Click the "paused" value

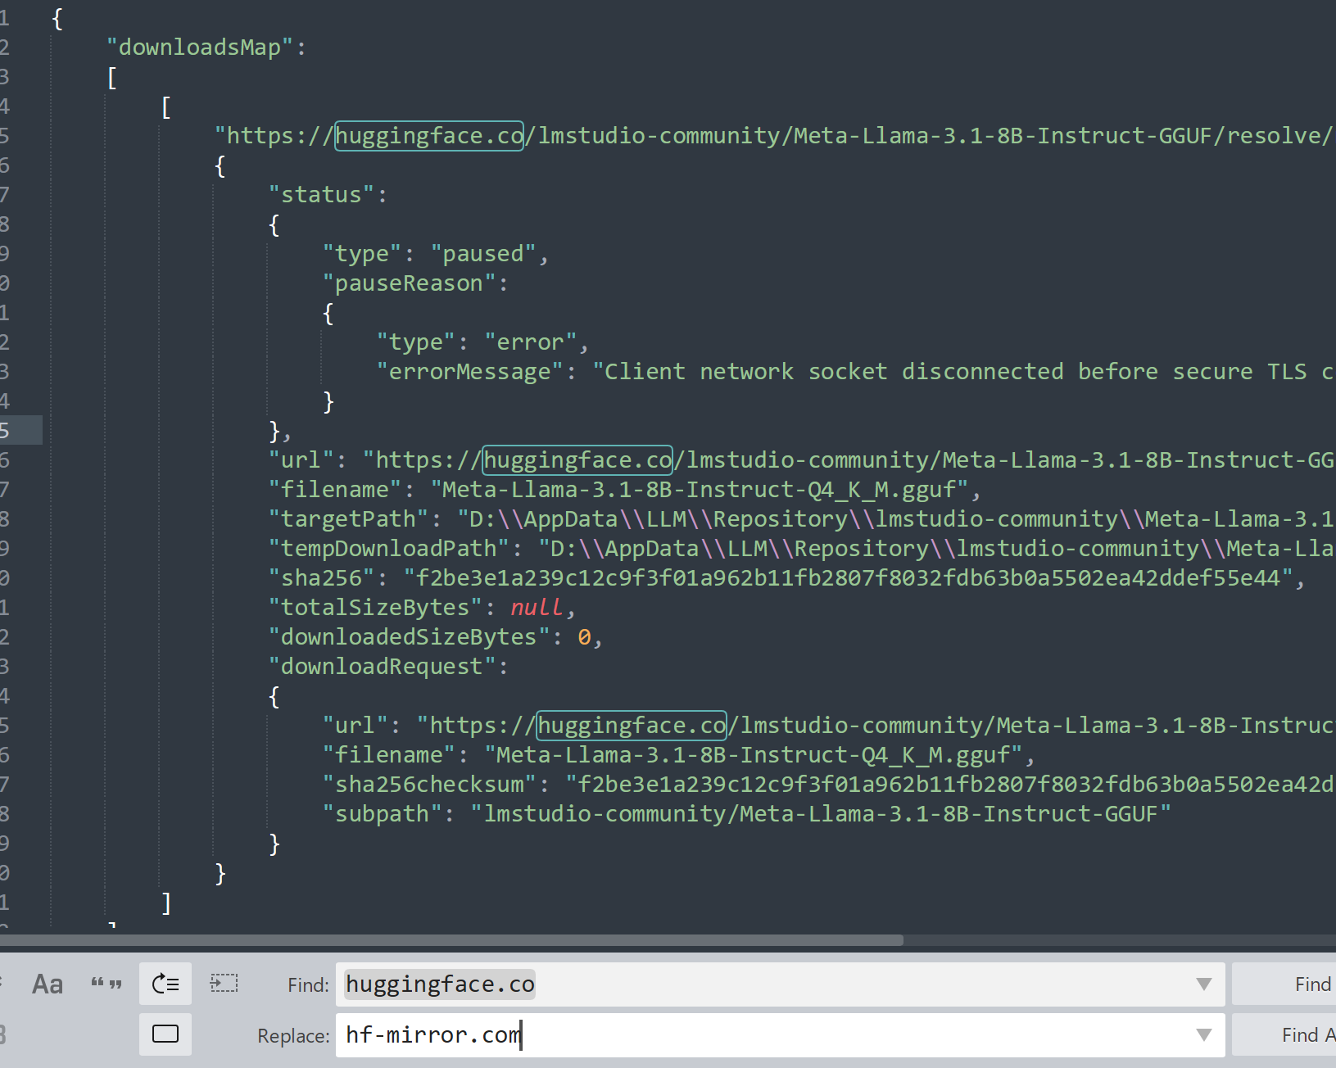483,254
